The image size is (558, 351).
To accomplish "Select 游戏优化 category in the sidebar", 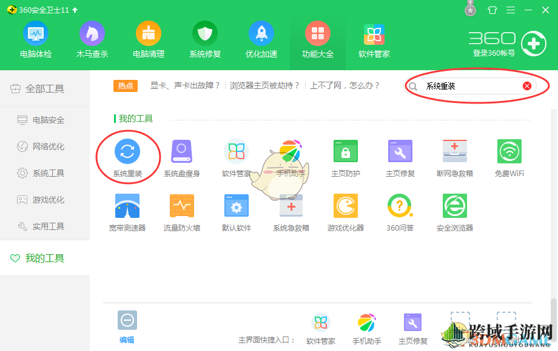I will pos(45,200).
